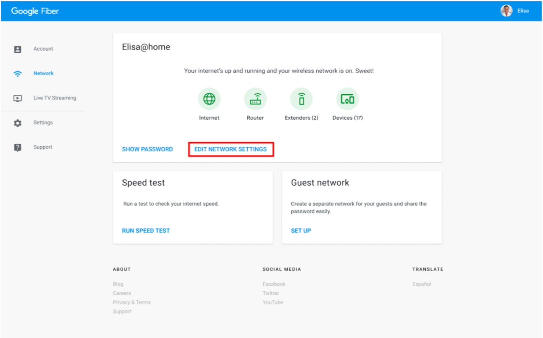543x338 pixels.
Task: Open the Live TV Streaming icon
Action: 17,98
